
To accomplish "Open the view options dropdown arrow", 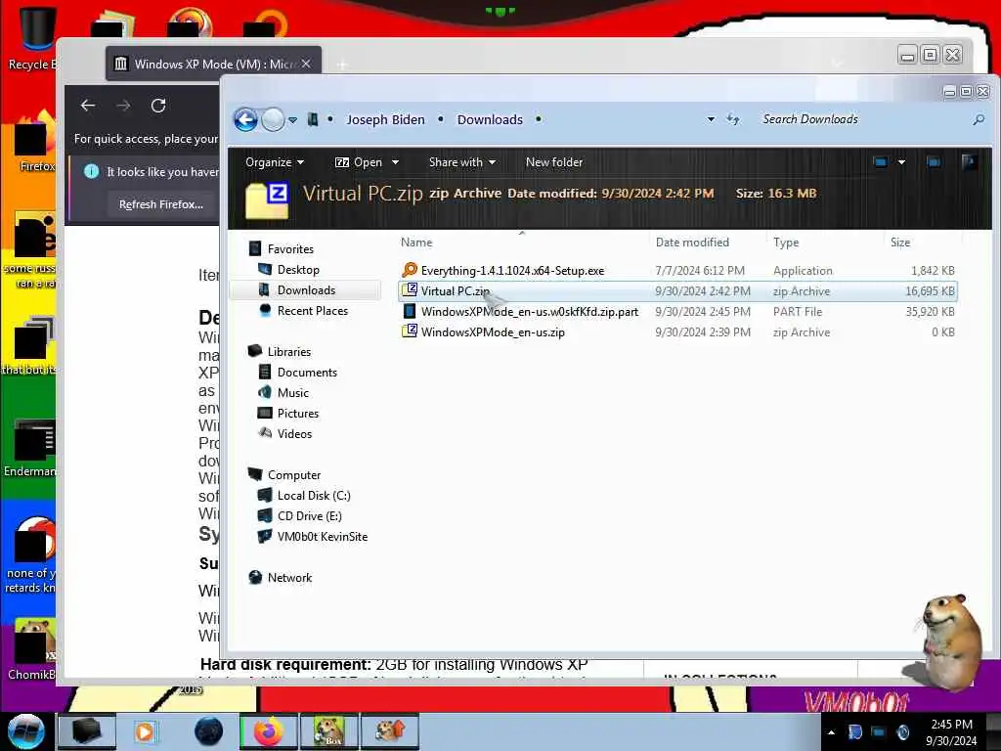I will 901,162.
